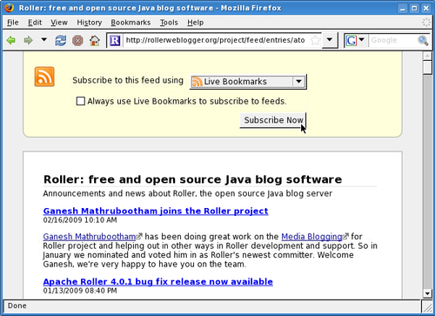This screenshot has width=435, height=316.
Task: Open the Edit menu
Action: tap(35, 23)
